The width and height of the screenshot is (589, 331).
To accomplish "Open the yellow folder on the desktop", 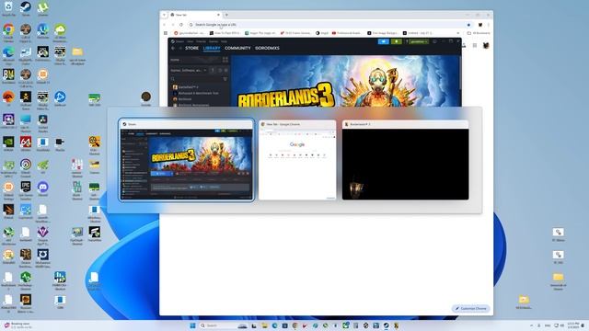I will (x=77, y=55).
